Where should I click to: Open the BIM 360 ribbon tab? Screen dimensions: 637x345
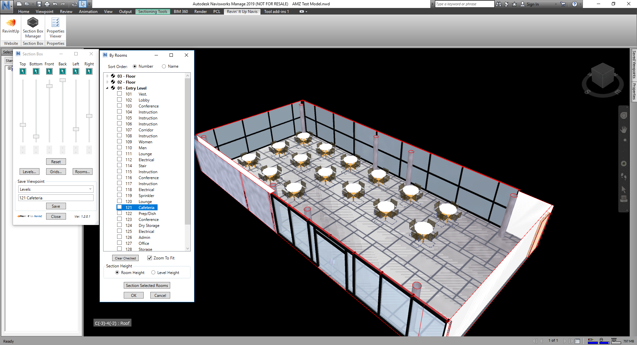[180, 12]
